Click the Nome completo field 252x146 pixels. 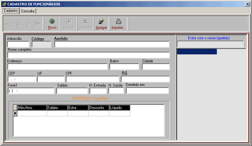pyautogui.click(x=89, y=55)
